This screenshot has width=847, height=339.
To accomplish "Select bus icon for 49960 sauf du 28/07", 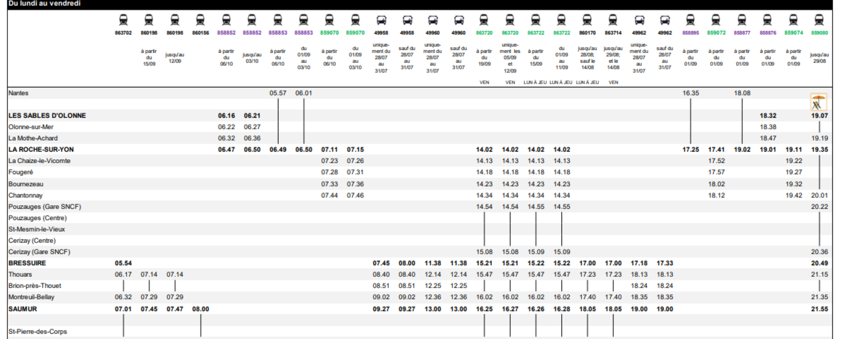I will [458, 20].
